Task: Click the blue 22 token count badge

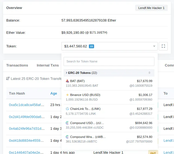Action: [x=91, y=46]
